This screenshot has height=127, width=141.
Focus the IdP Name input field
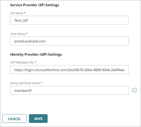click(69, 20)
